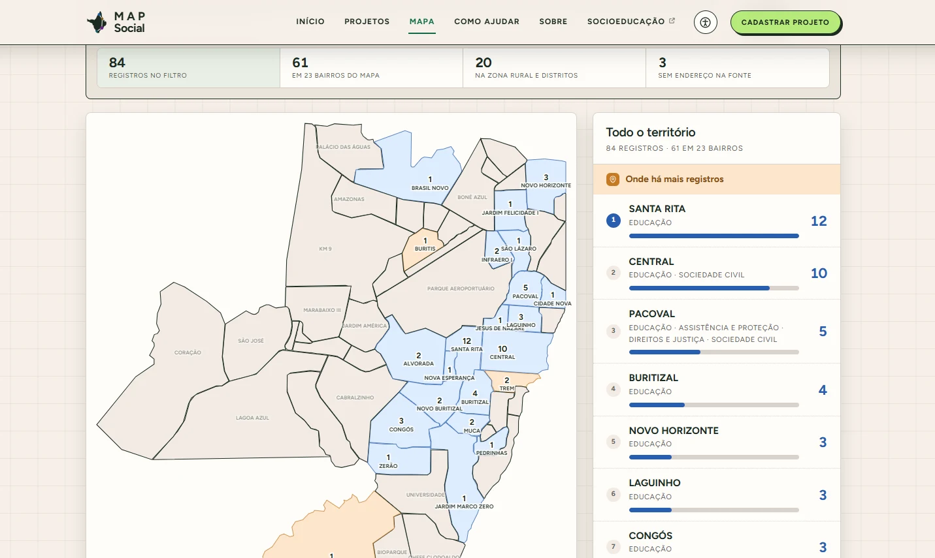Click the external link icon beside Socioeducação
The height and width of the screenshot is (558, 935).
pos(672,21)
